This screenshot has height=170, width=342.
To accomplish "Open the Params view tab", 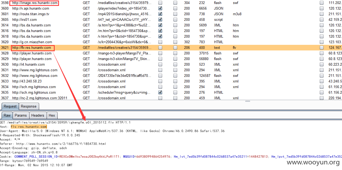I will coord(21,115).
